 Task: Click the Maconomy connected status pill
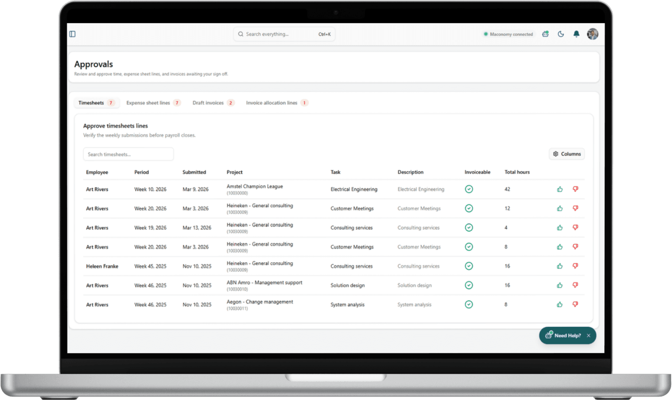(x=508, y=34)
